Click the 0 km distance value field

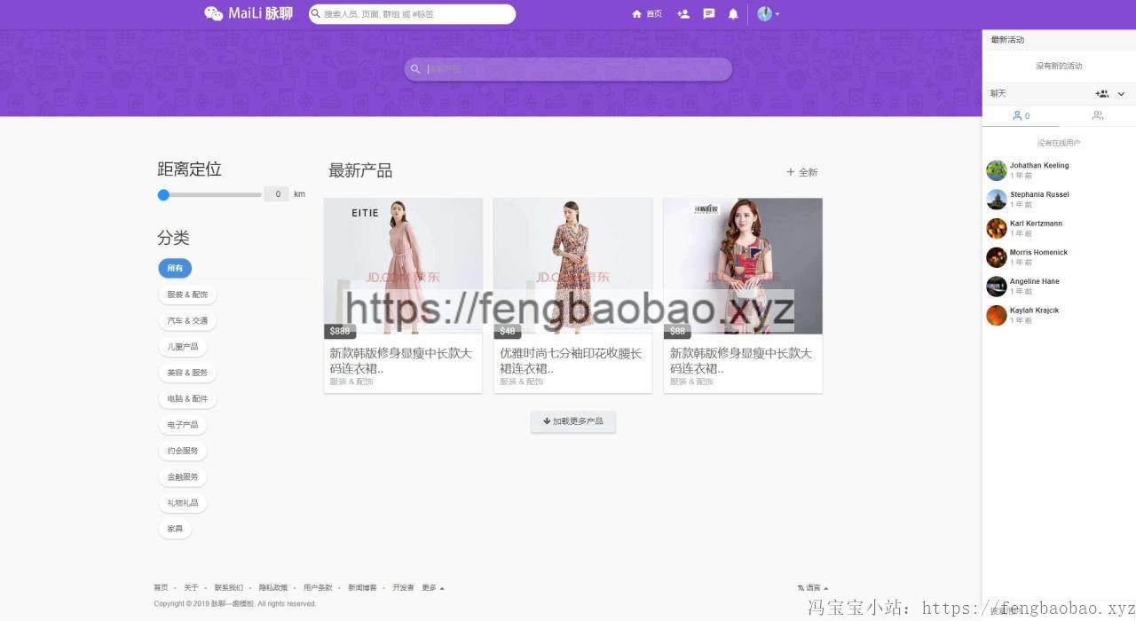277,194
